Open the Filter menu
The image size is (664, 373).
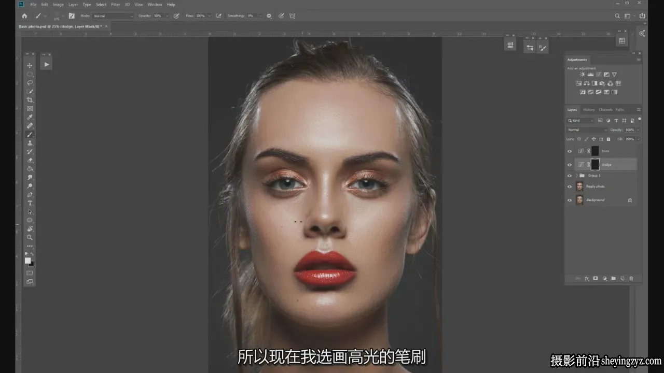point(115,5)
